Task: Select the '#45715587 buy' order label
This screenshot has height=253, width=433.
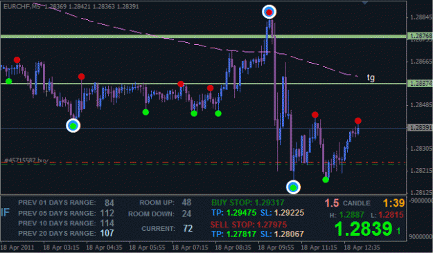Action: (26, 160)
